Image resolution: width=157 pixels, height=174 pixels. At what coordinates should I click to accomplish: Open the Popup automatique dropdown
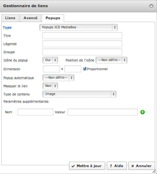click(58, 78)
